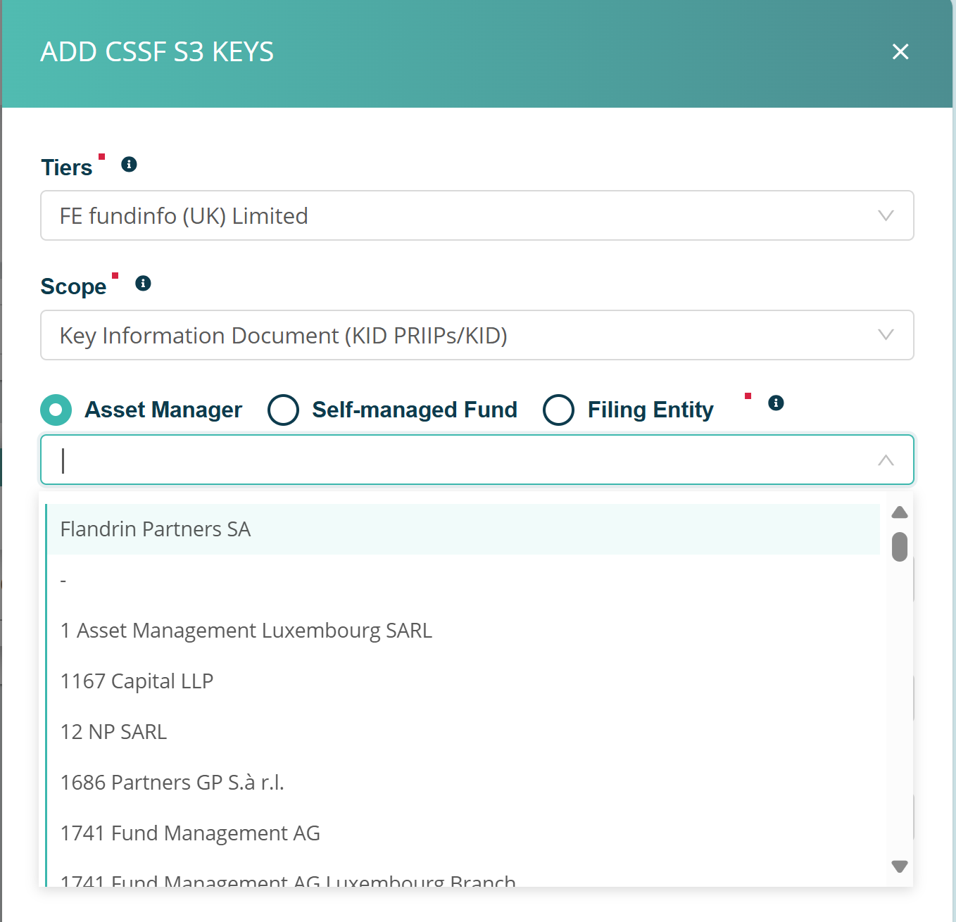This screenshot has width=956, height=922.
Task: Pick 1 Asset Management Luxembourg SARL
Action: pyautogui.click(x=463, y=631)
